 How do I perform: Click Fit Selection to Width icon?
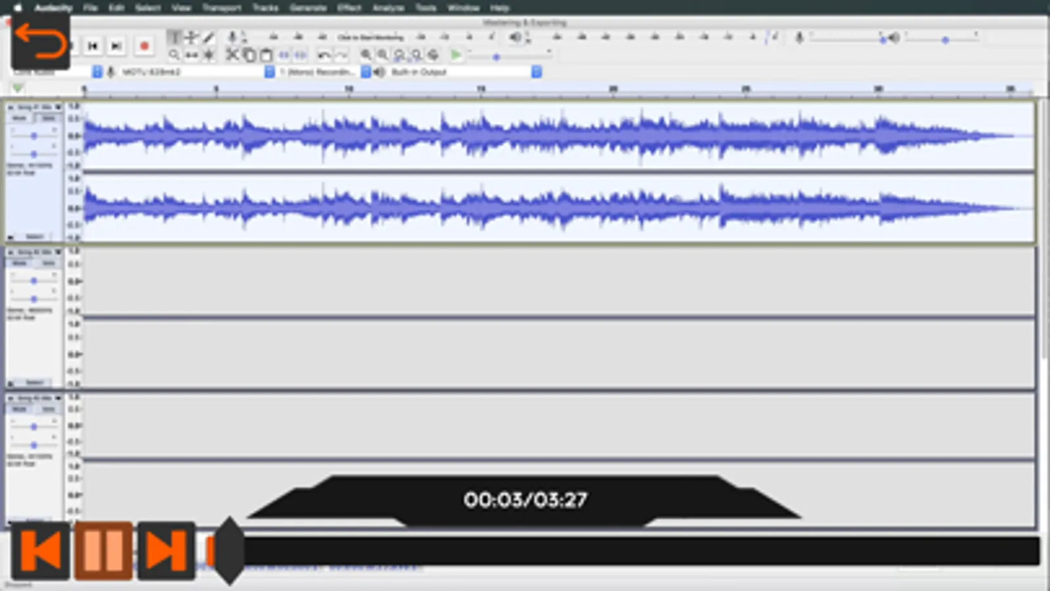pyautogui.click(x=399, y=55)
